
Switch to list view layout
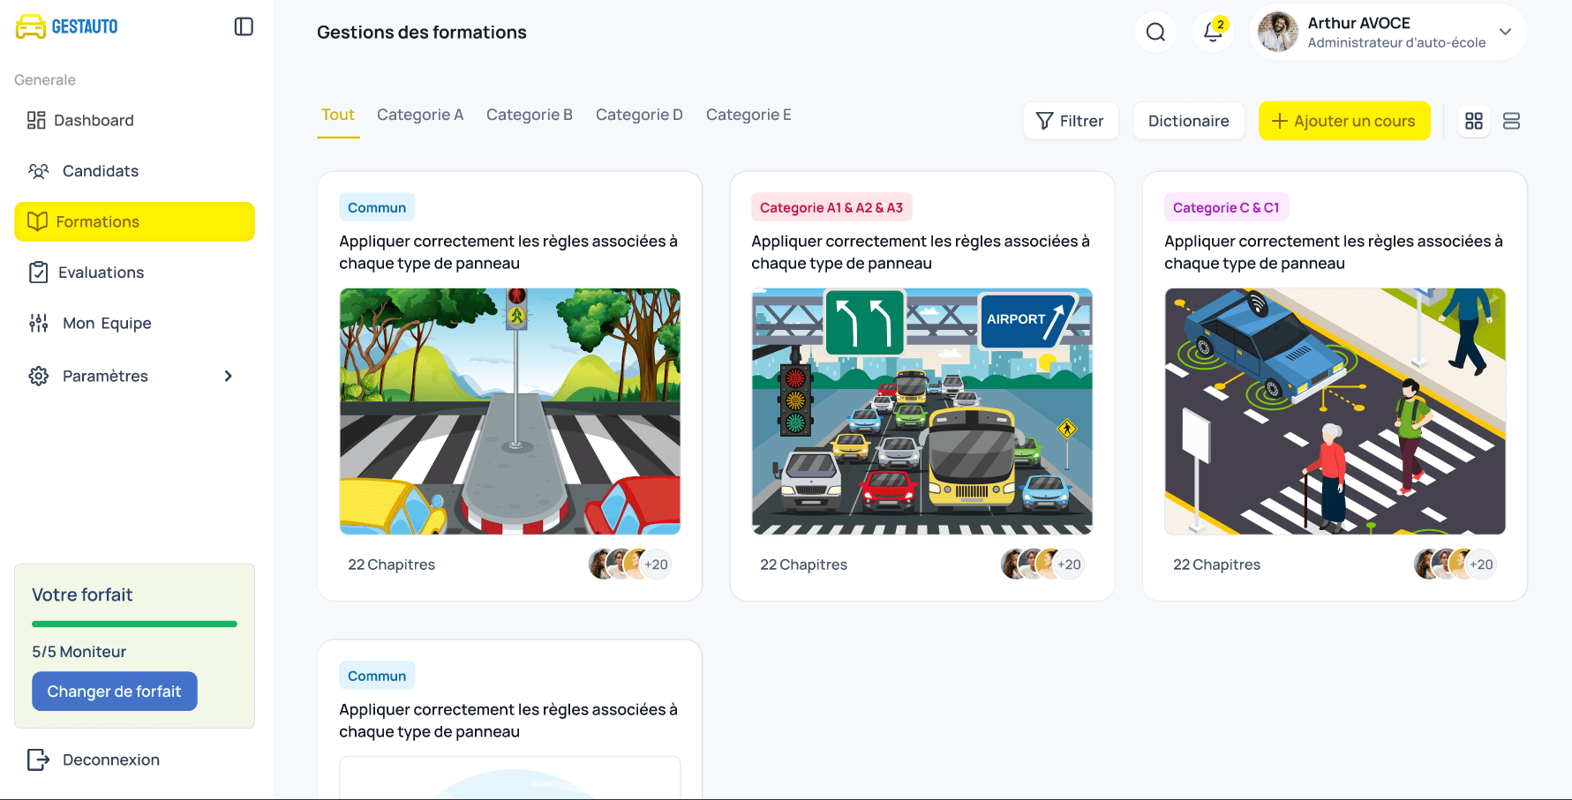coord(1511,121)
